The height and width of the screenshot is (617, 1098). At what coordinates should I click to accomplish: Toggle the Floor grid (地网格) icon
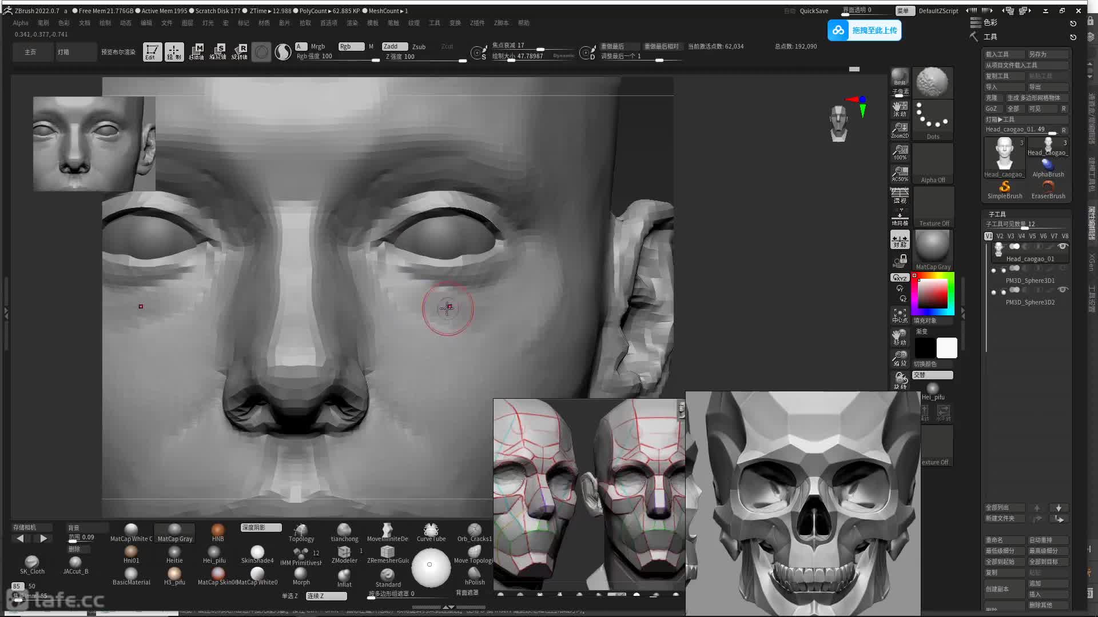(x=900, y=218)
